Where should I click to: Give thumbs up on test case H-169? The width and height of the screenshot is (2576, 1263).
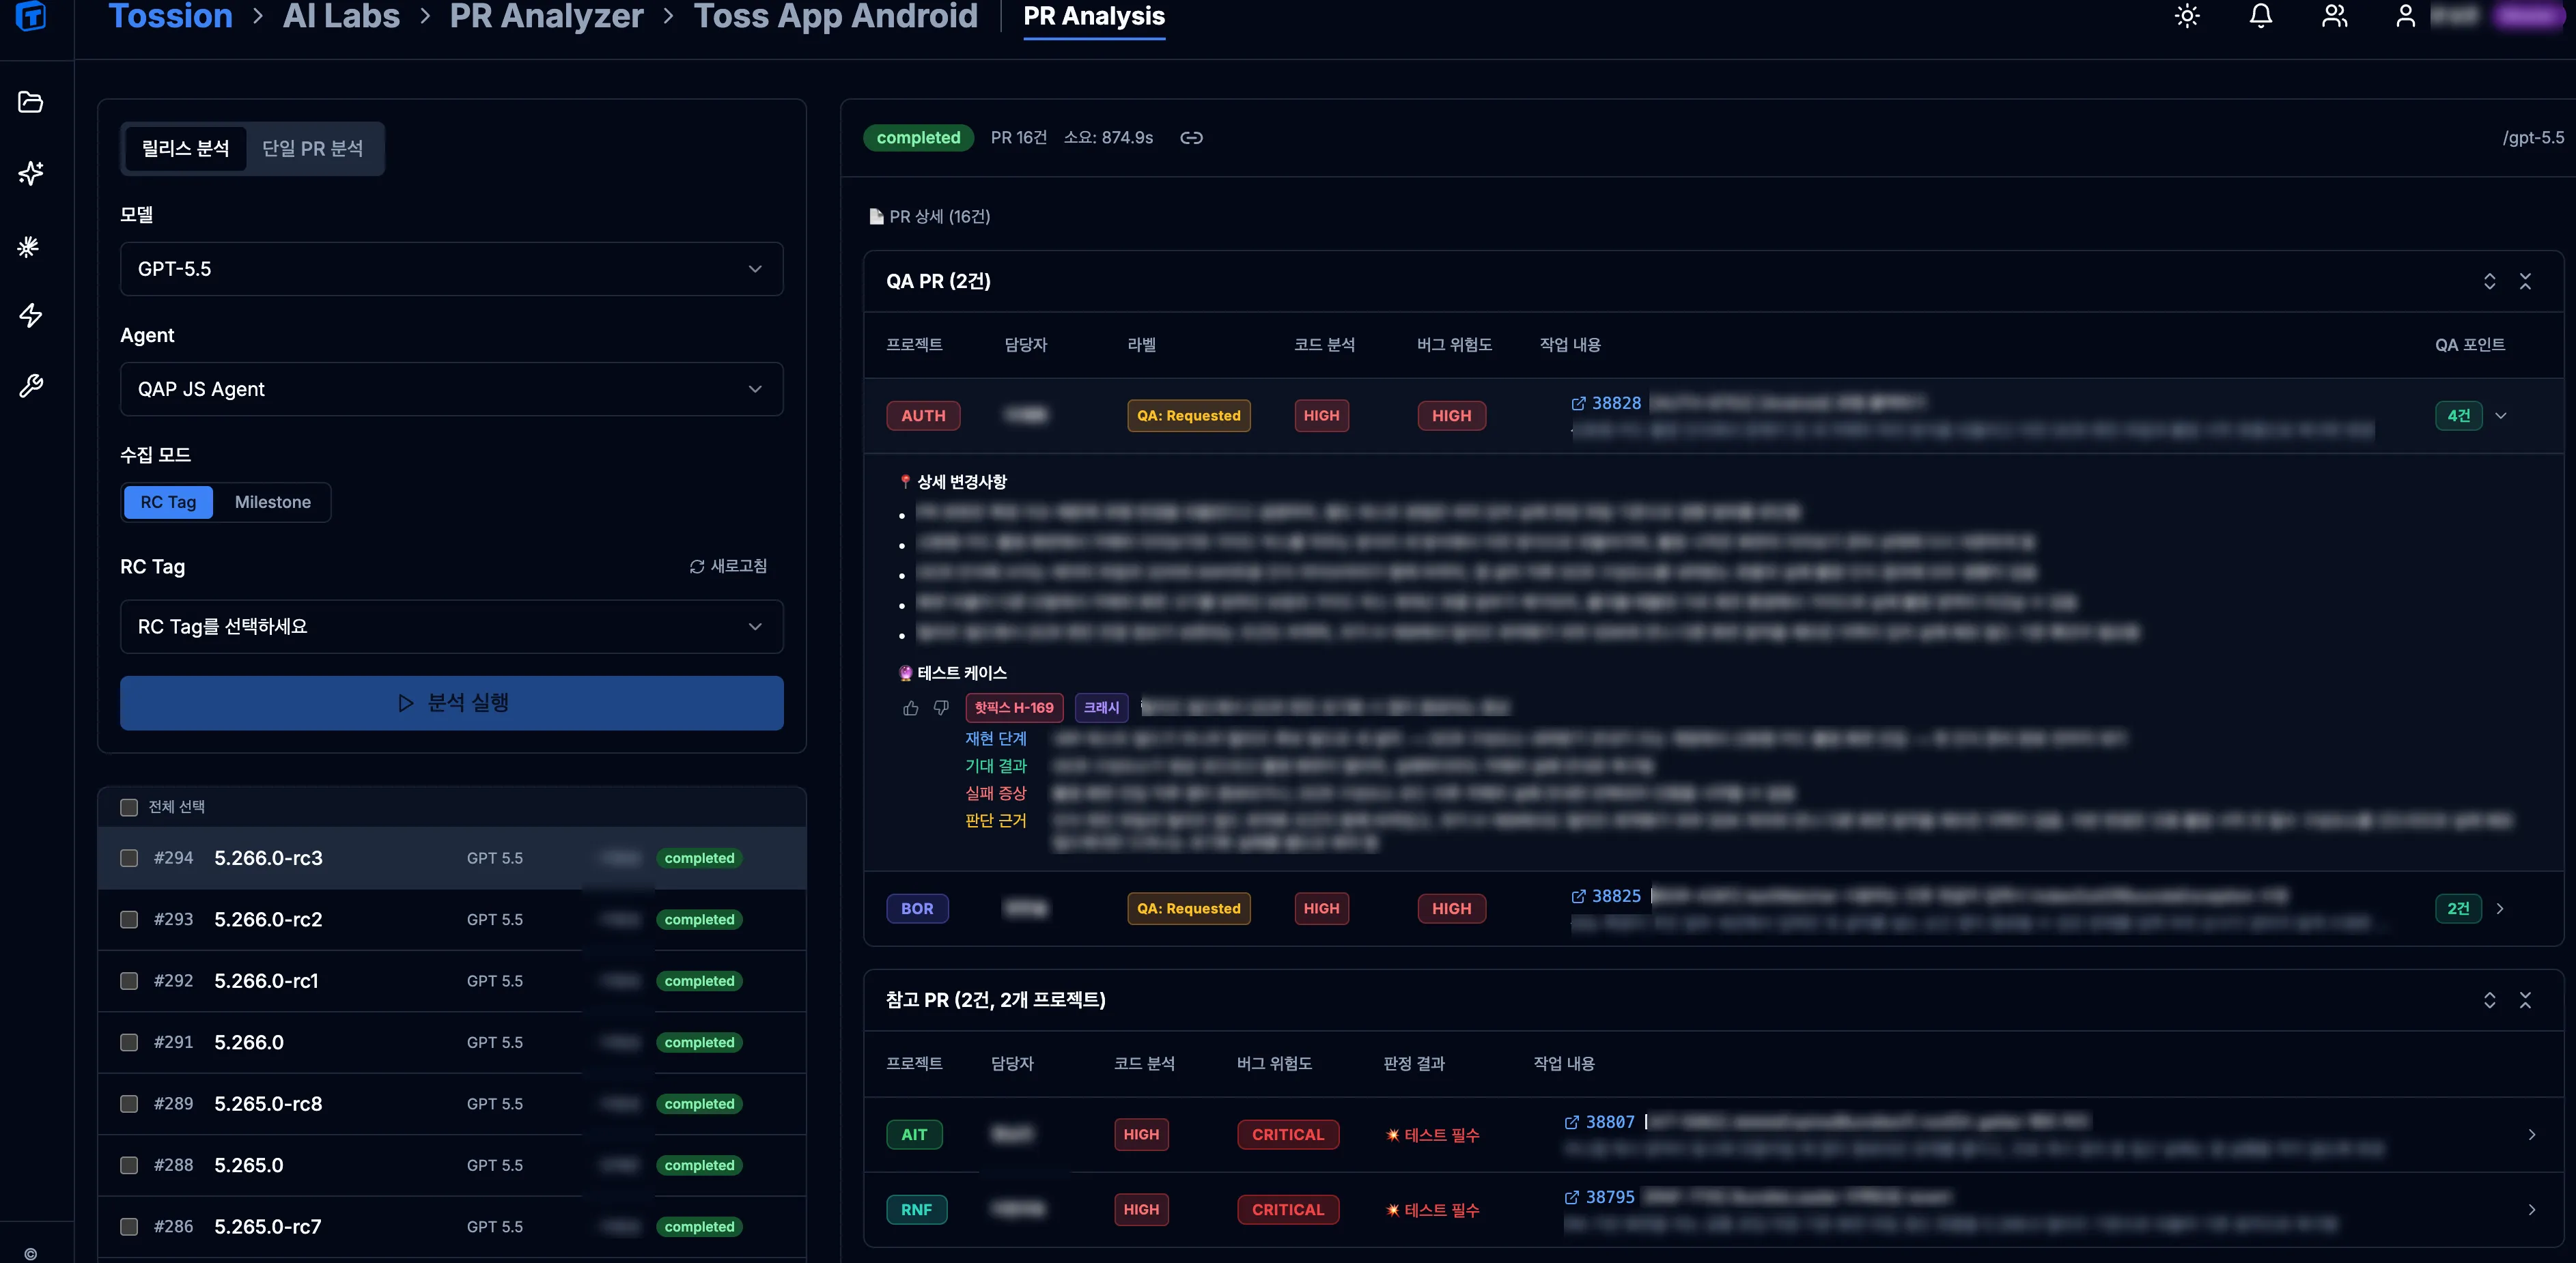pos(910,708)
